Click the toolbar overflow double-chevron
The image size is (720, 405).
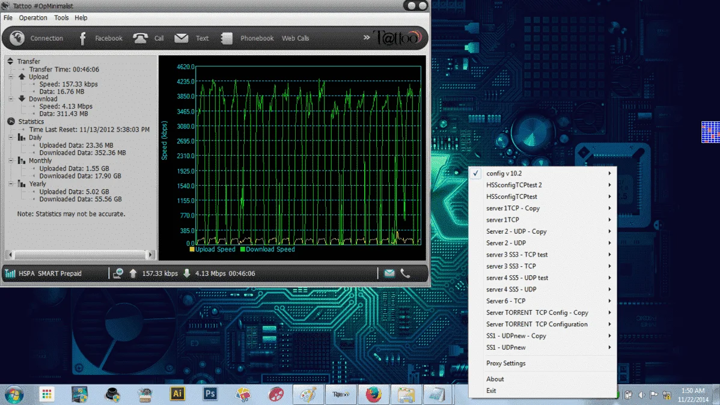(x=367, y=38)
